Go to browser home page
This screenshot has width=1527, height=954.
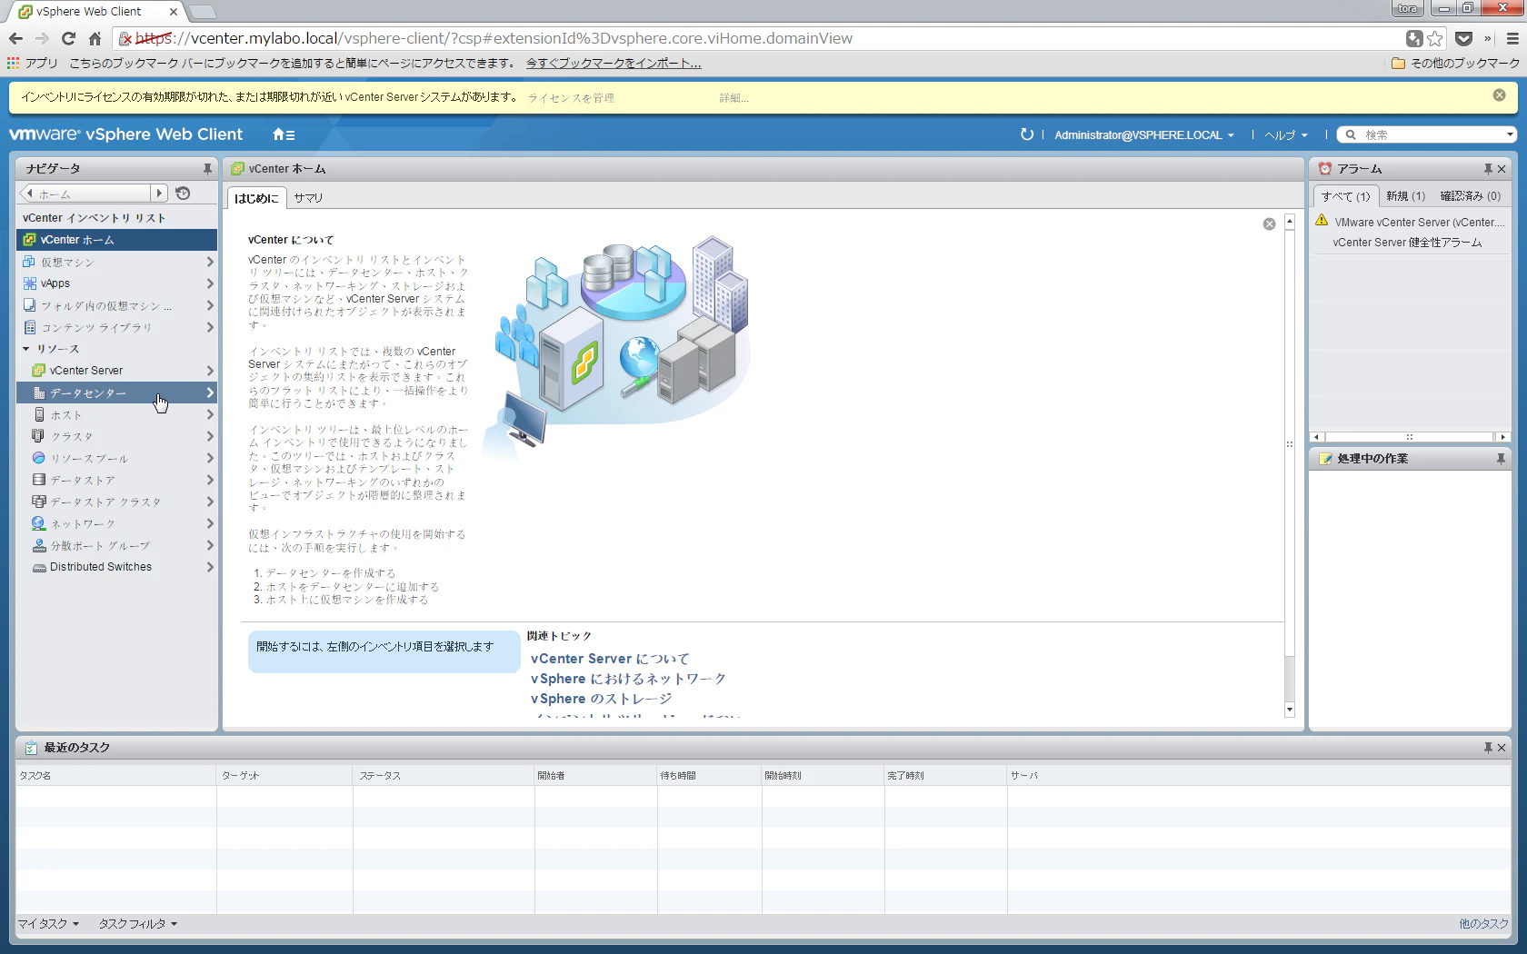point(95,38)
